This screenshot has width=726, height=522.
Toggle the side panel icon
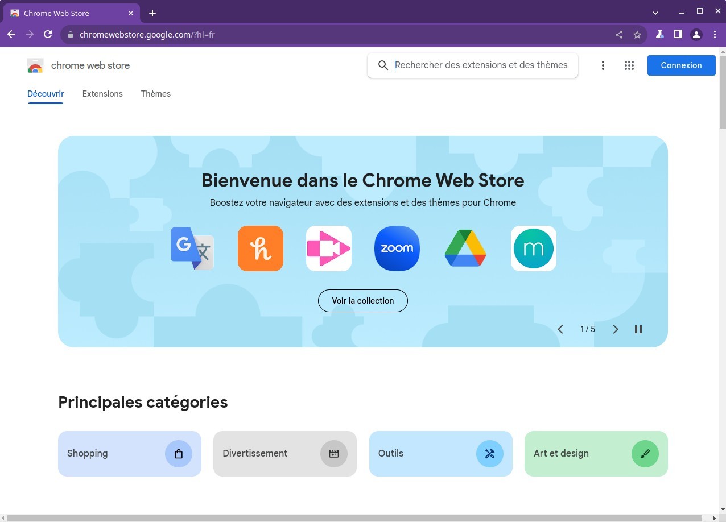pos(678,34)
